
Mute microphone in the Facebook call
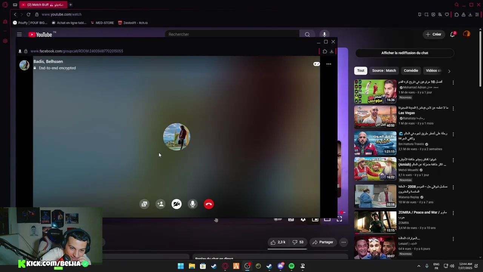[192, 204]
